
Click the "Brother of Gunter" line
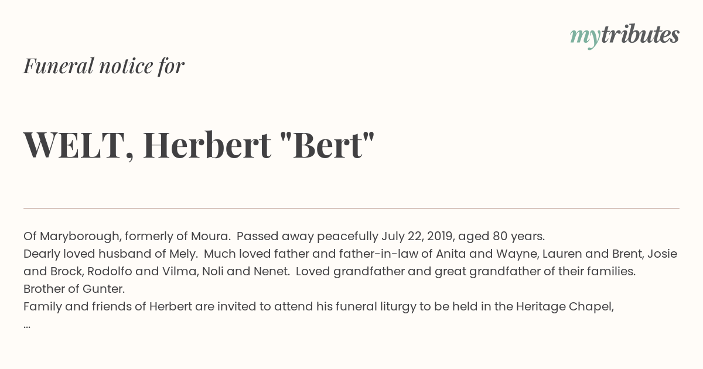pos(74,289)
